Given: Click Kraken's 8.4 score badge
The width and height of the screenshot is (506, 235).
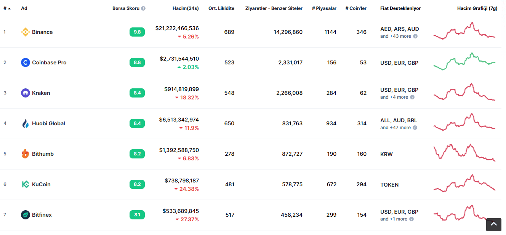Looking at the screenshot, I should click(137, 93).
